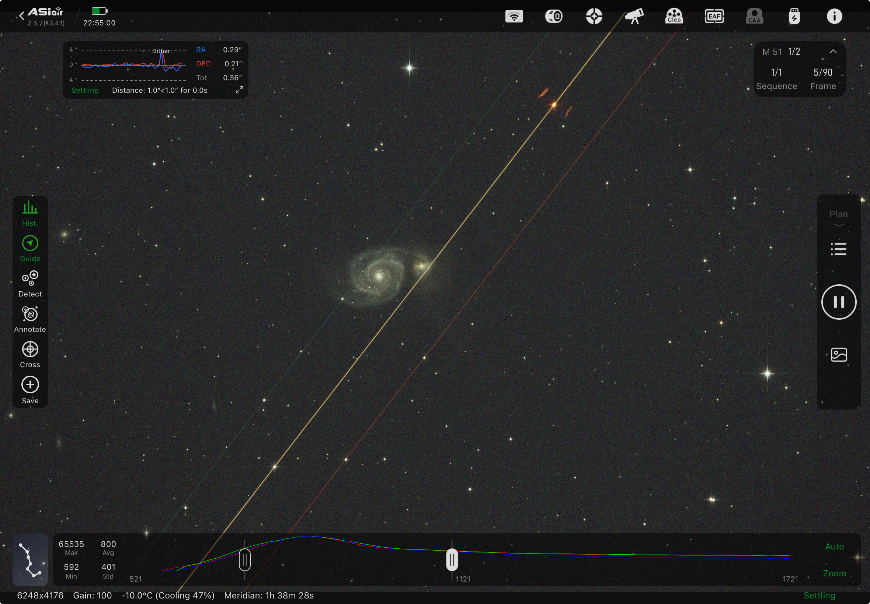The width and height of the screenshot is (870, 604).
Task: Open the guiding crosshair settings icon
Action: point(594,16)
